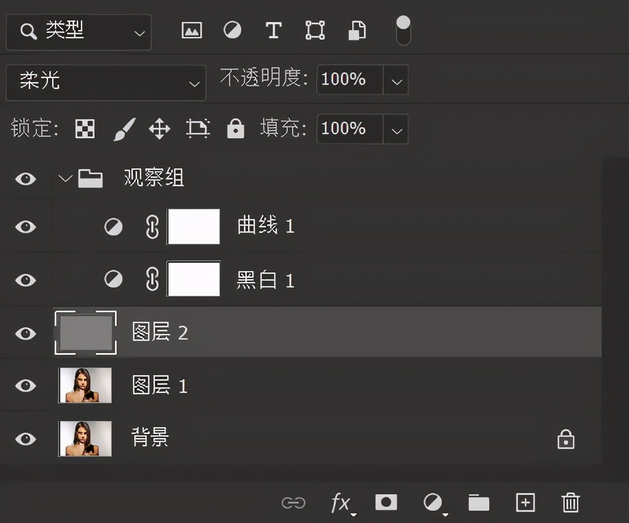Image resolution: width=629 pixels, height=523 pixels.
Task: Filter layers by pixel image type
Action: [192, 30]
